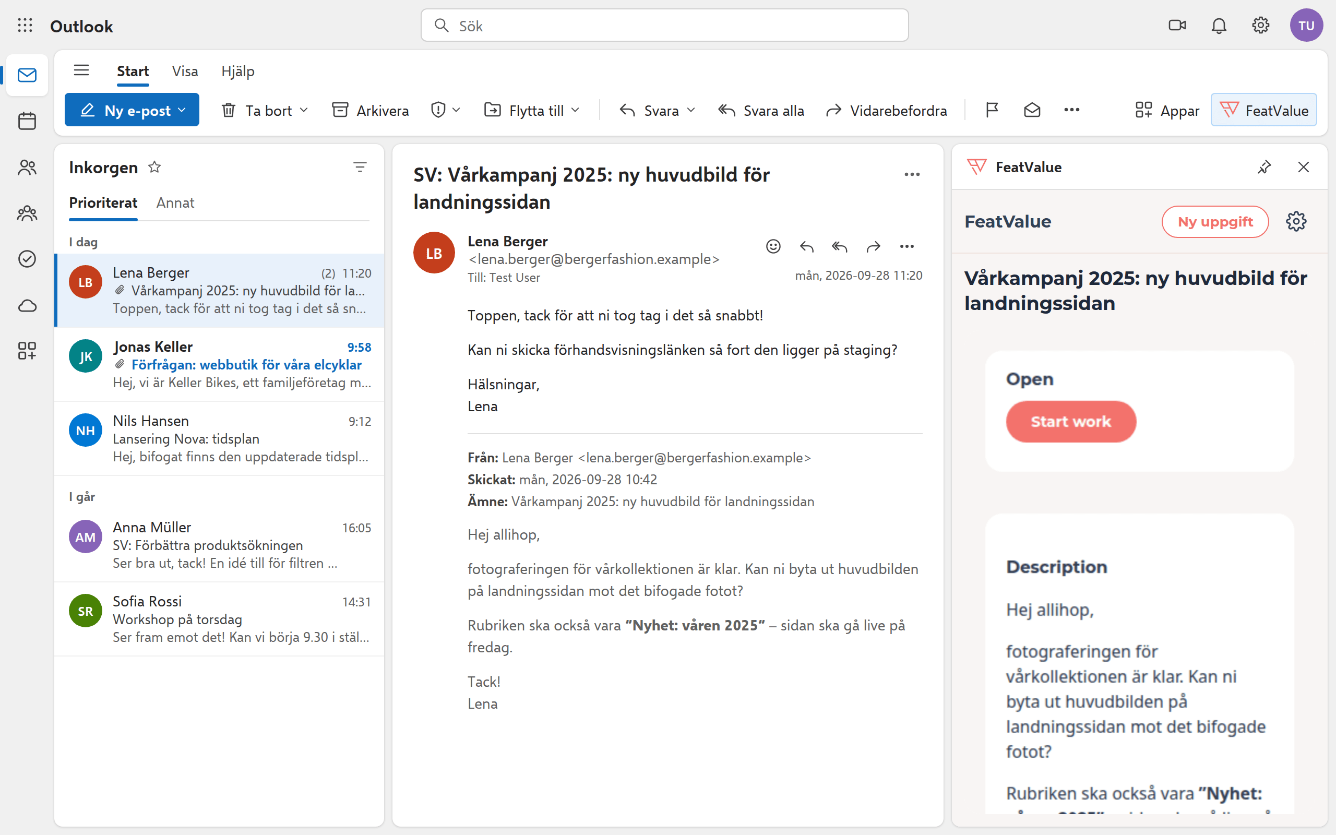
Task: Toggle the navigation pane hamburger
Action: click(82, 70)
